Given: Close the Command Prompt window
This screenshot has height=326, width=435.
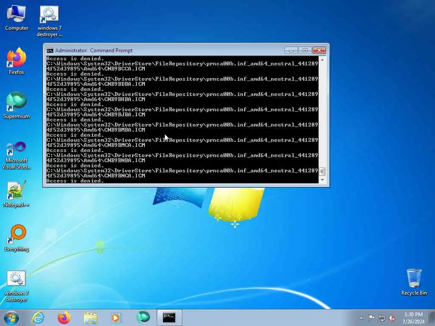Looking at the screenshot, I should (x=319, y=51).
